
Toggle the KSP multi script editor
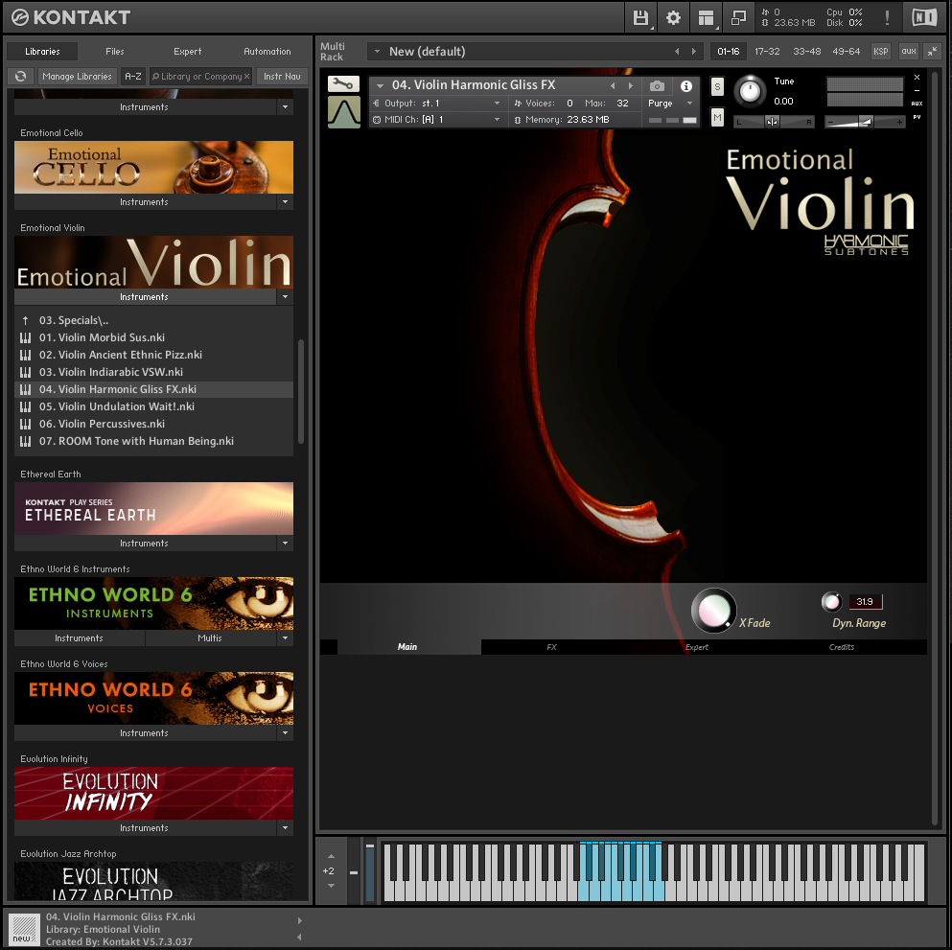[880, 52]
